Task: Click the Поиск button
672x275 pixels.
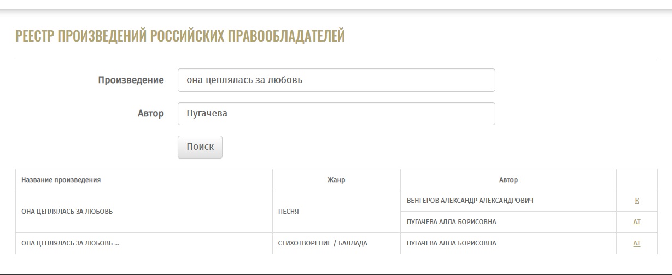Action: tap(200, 147)
